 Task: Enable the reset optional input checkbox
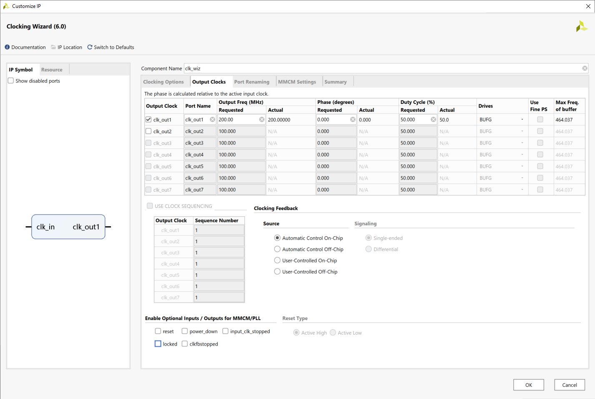coord(158,331)
